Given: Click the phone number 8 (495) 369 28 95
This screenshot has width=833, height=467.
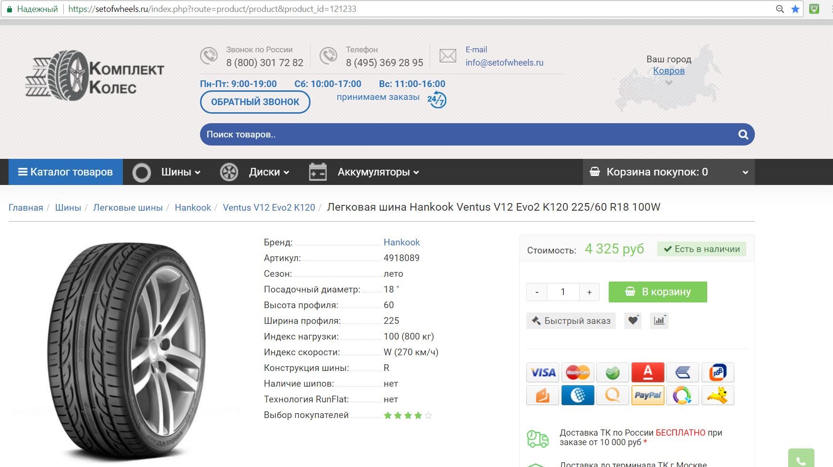Looking at the screenshot, I should coord(384,63).
